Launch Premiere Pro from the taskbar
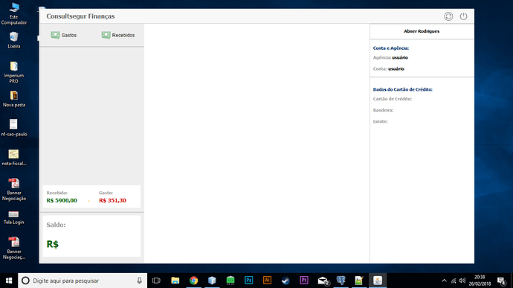Screen dimensions: 513x288 coord(304,281)
